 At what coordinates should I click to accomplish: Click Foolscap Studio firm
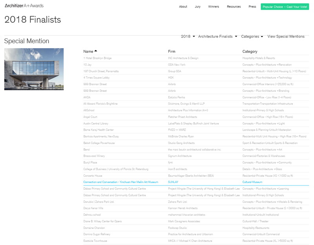point(177,228)
